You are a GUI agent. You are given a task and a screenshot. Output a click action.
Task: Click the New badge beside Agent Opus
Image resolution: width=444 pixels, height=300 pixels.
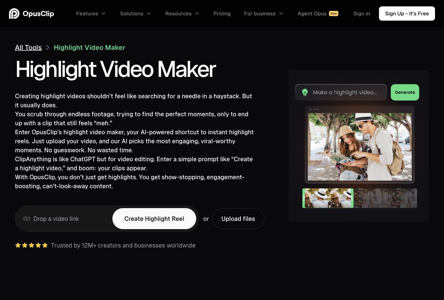click(x=333, y=13)
